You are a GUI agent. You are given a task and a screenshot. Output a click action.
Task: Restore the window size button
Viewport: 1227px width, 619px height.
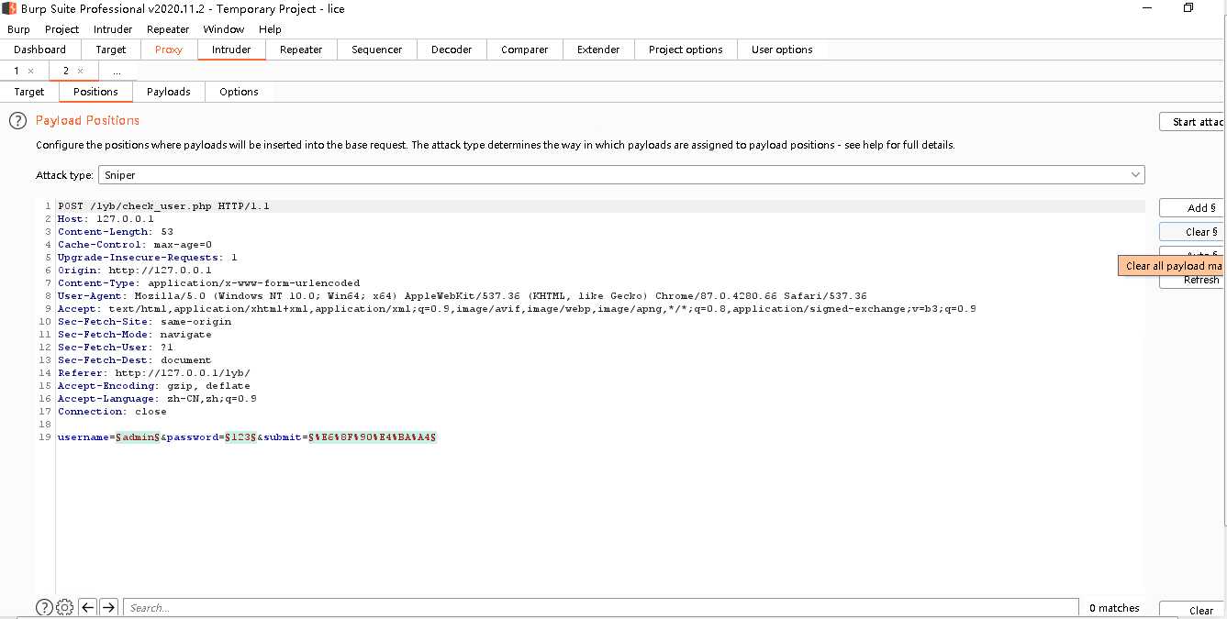[1188, 8]
